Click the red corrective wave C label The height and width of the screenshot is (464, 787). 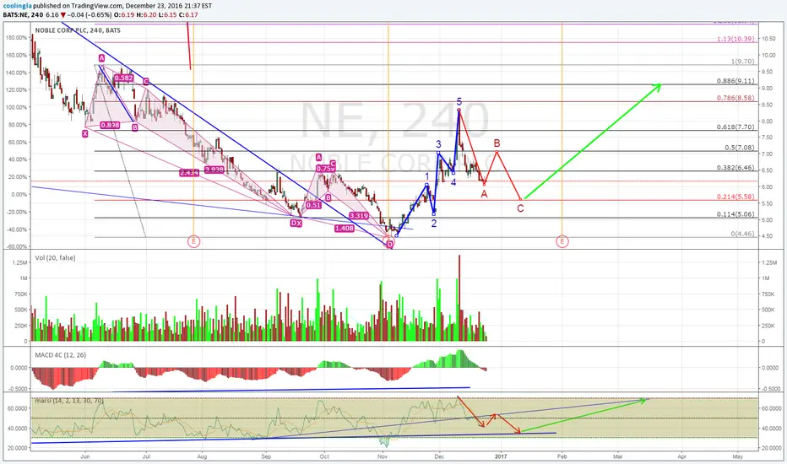tap(520, 208)
